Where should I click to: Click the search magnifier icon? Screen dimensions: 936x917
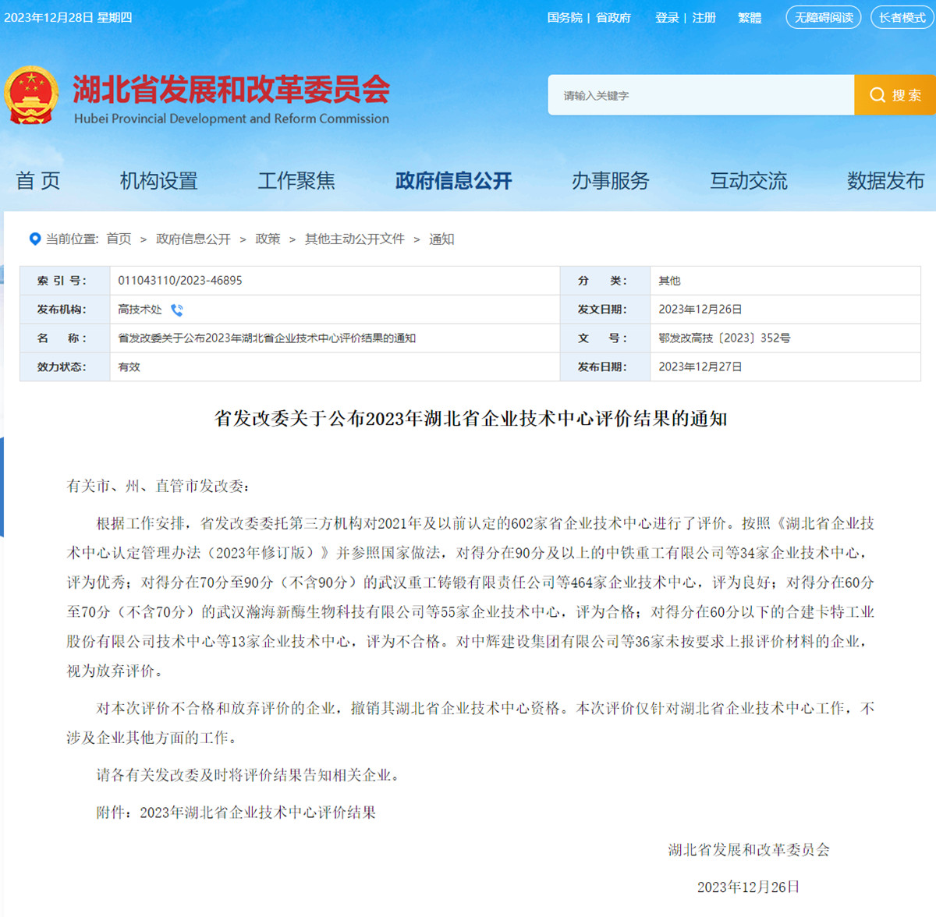(x=877, y=94)
